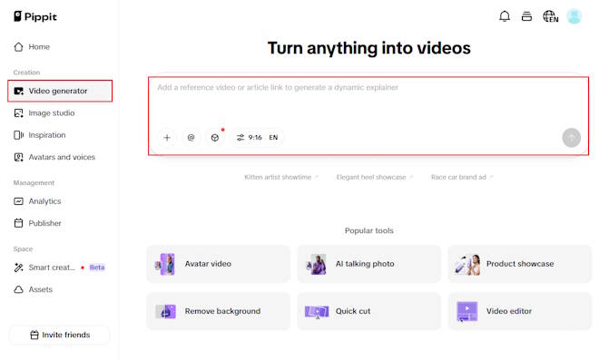Open the Avatar video tool card
The width and height of the screenshot is (599, 360).
219,264
